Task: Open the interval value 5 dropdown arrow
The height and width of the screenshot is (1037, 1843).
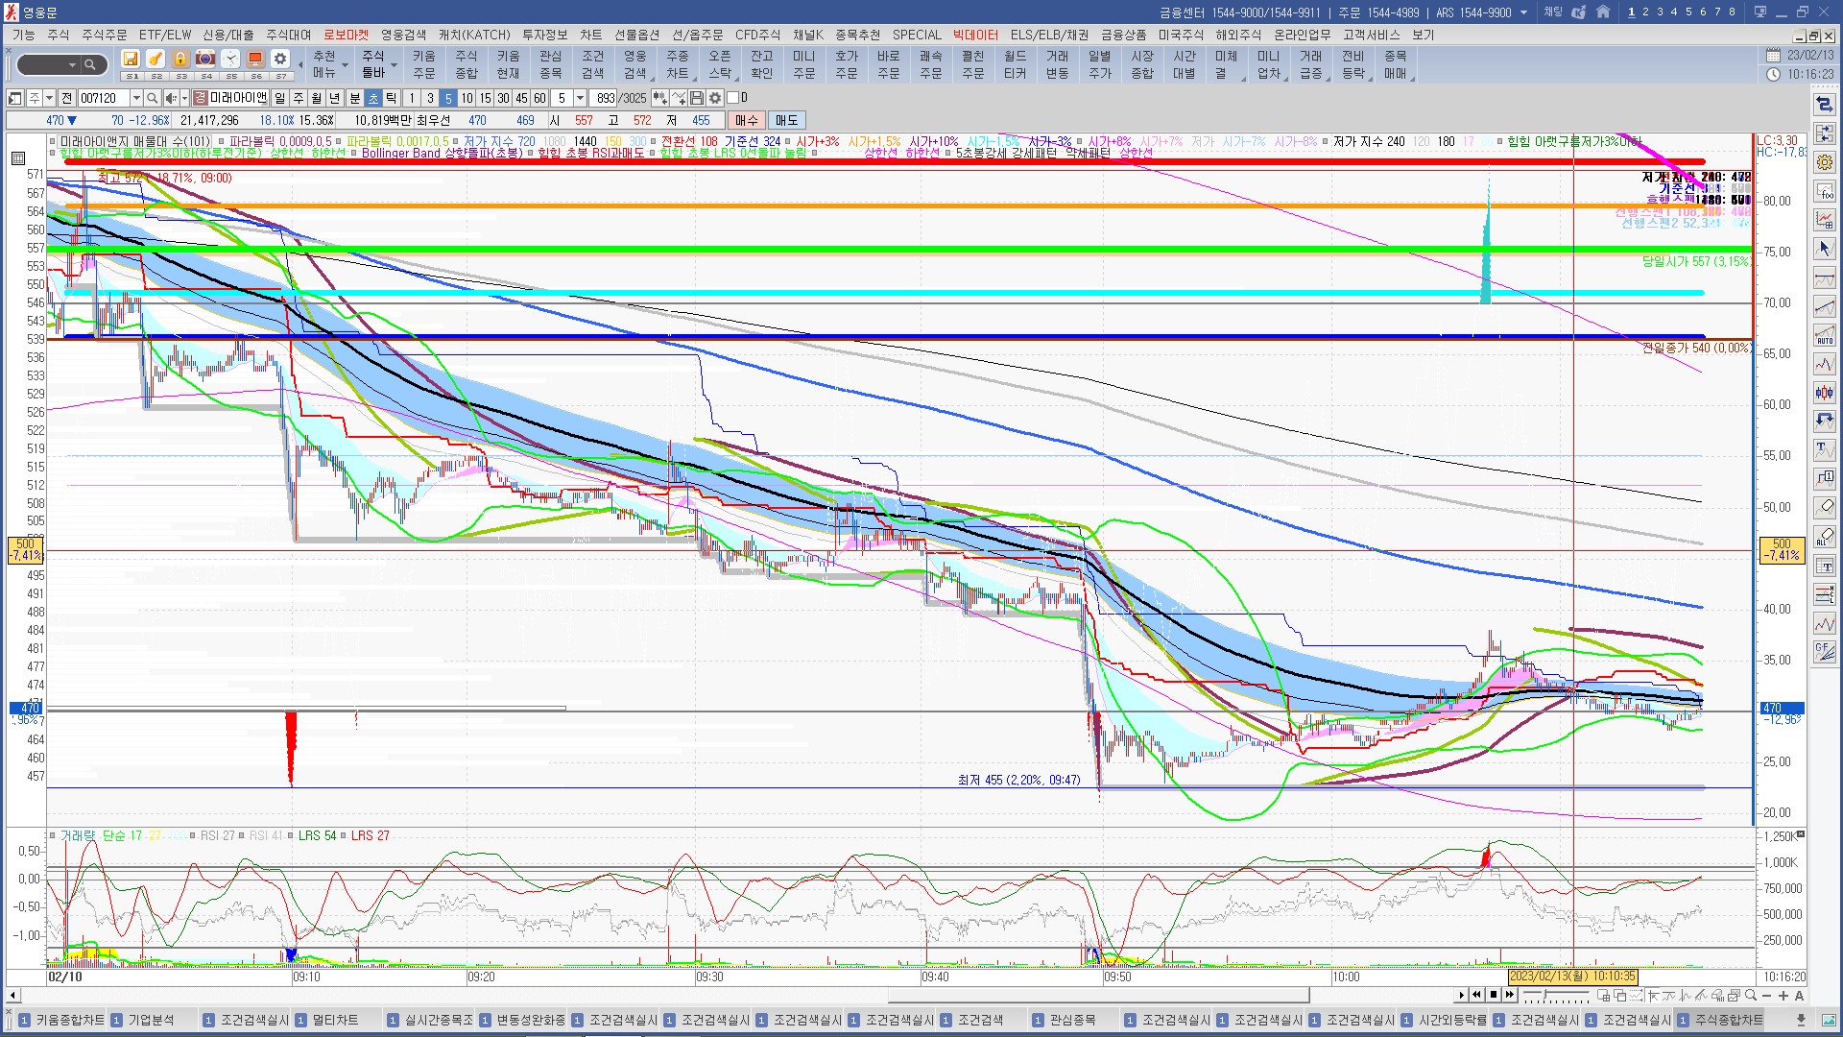Action: point(580,98)
